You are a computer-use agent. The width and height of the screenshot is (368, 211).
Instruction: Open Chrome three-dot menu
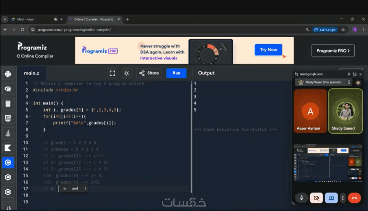click(x=363, y=30)
